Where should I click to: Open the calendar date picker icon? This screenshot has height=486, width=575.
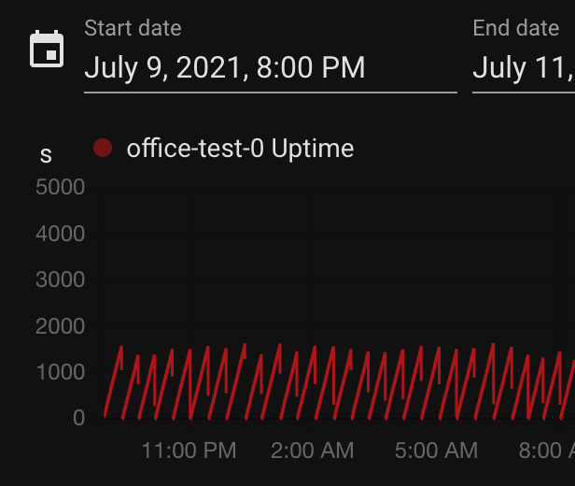click(47, 49)
